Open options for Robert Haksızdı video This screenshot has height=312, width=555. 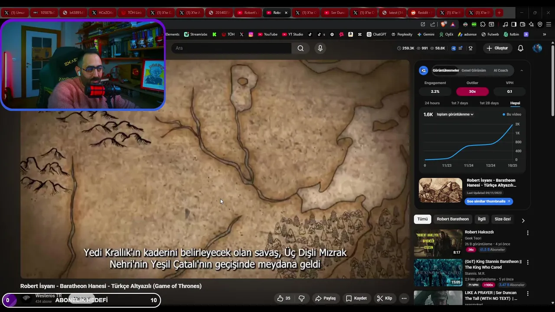click(528, 233)
